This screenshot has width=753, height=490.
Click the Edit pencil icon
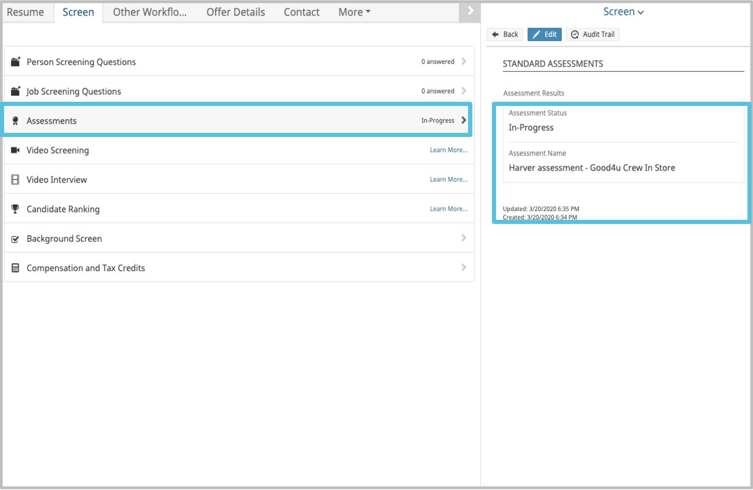(x=537, y=34)
